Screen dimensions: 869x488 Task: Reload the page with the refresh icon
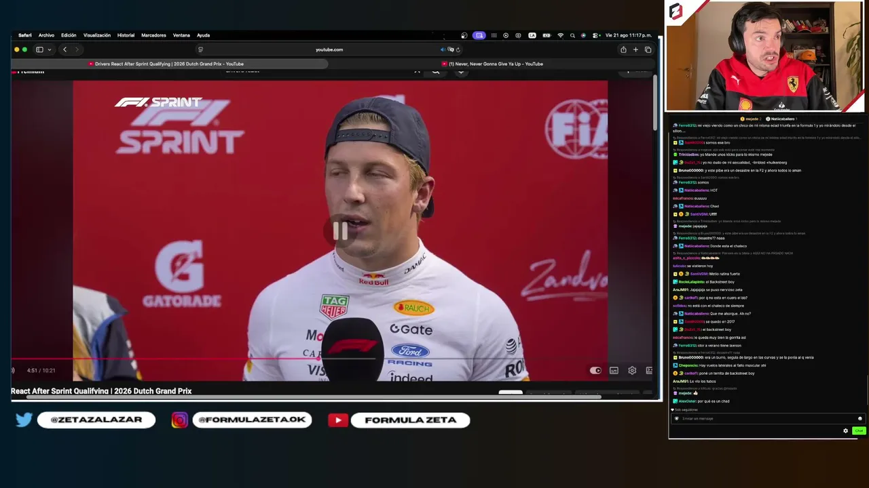(x=458, y=49)
